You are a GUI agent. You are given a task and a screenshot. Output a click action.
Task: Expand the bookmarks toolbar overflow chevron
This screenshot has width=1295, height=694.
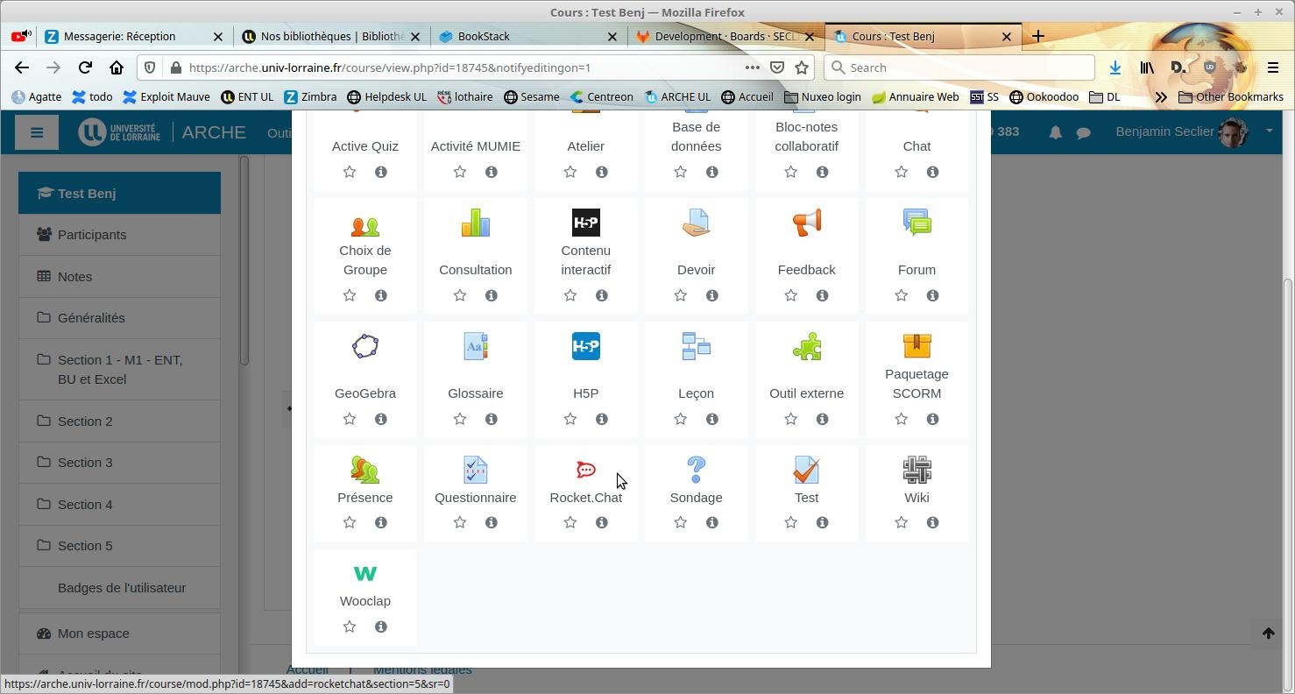pyautogui.click(x=1161, y=97)
